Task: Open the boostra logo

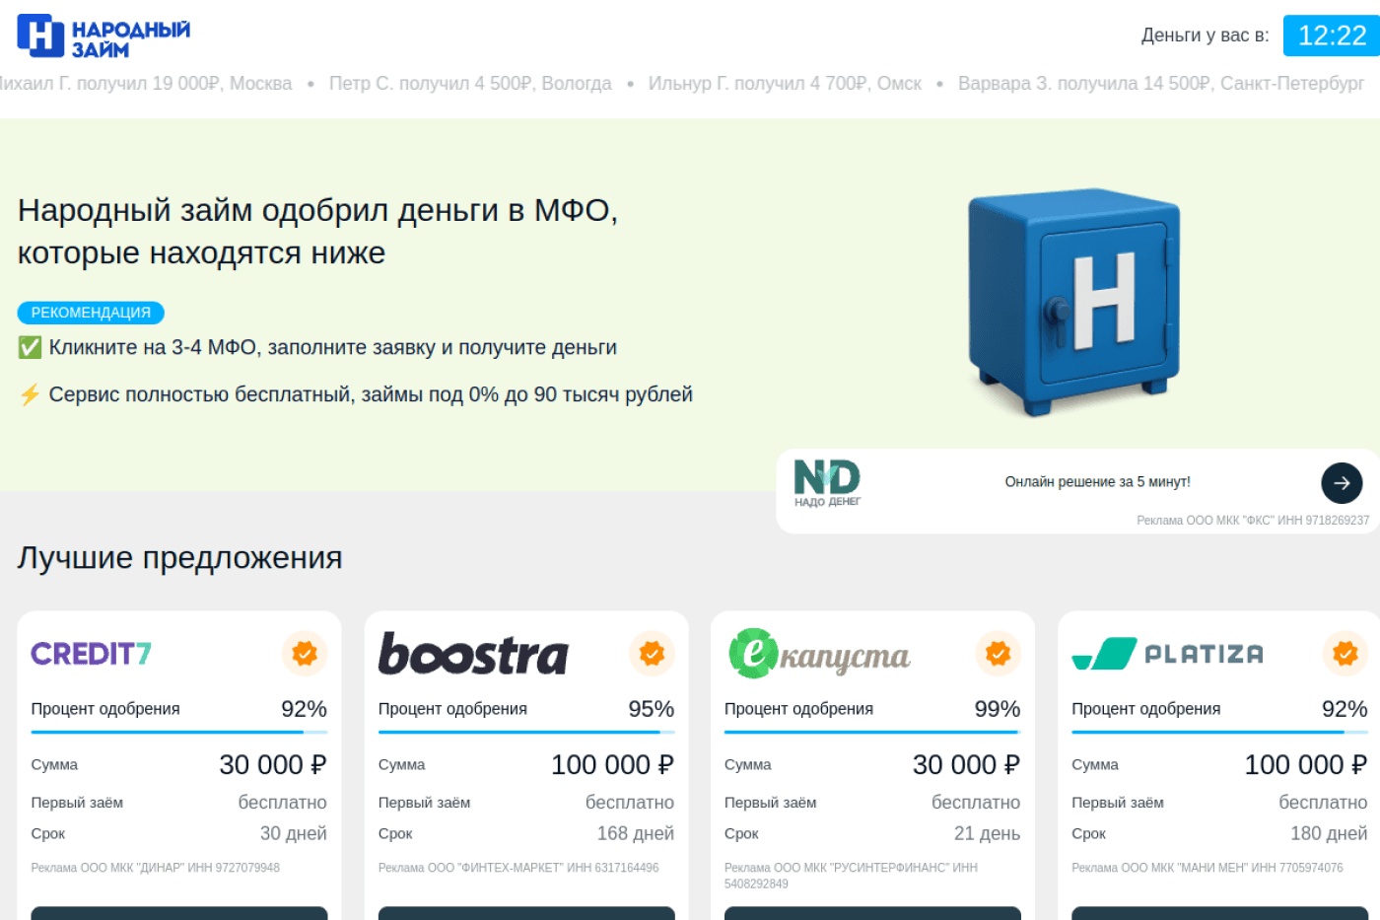Action: 473,654
